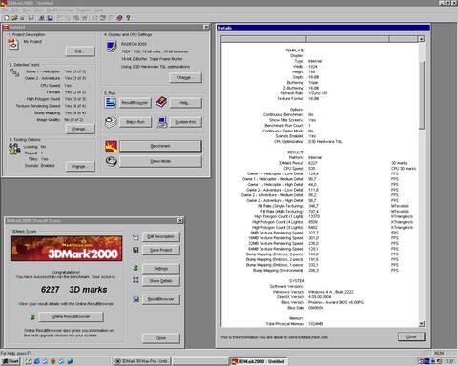
Task: Click the Open project folder toolbar icon
Action: (x=14, y=18)
